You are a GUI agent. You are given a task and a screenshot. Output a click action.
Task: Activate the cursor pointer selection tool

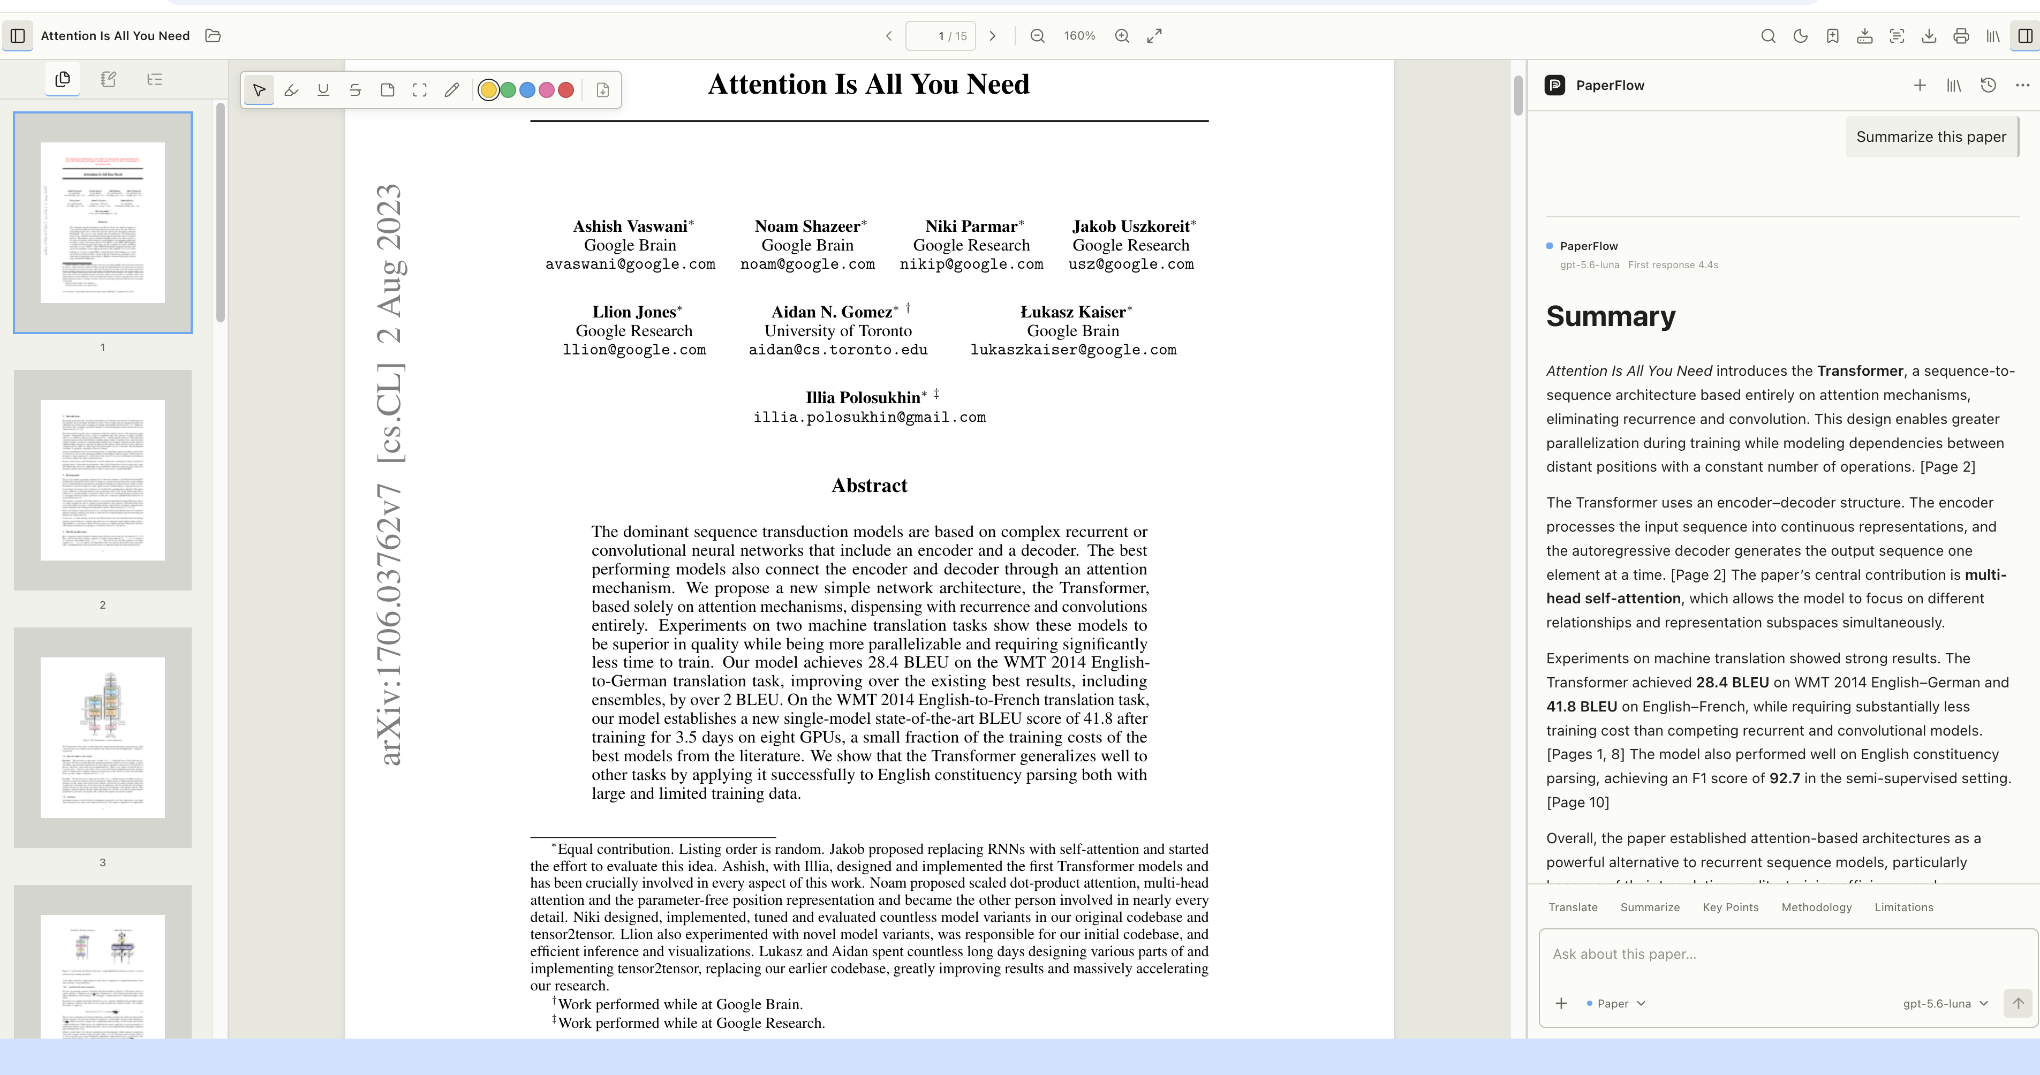[259, 90]
